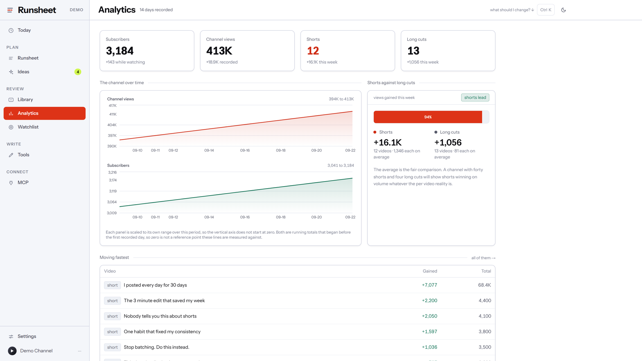Image resolution: width=642 pixels, height=361 pixels.
Task: Follow the 'all of them' link
Action: (483, 258)
